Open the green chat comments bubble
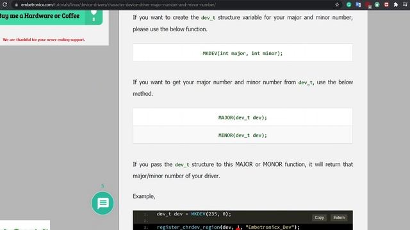410x230 pixels. 102,203
